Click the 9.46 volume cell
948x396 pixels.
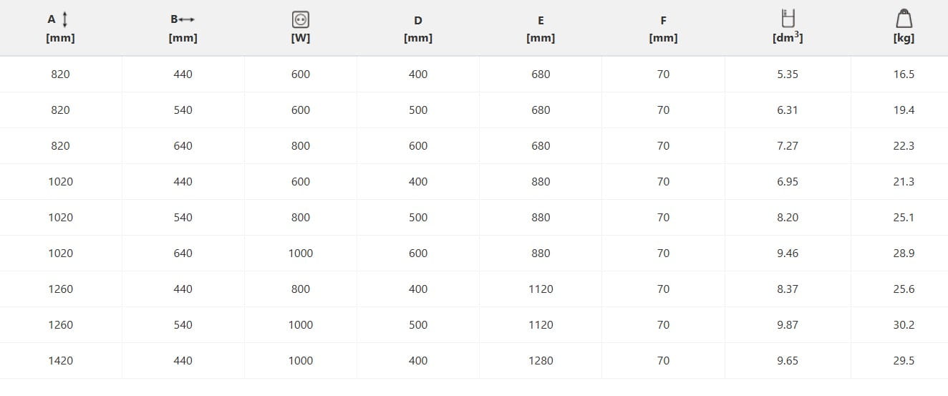[788, 253]
